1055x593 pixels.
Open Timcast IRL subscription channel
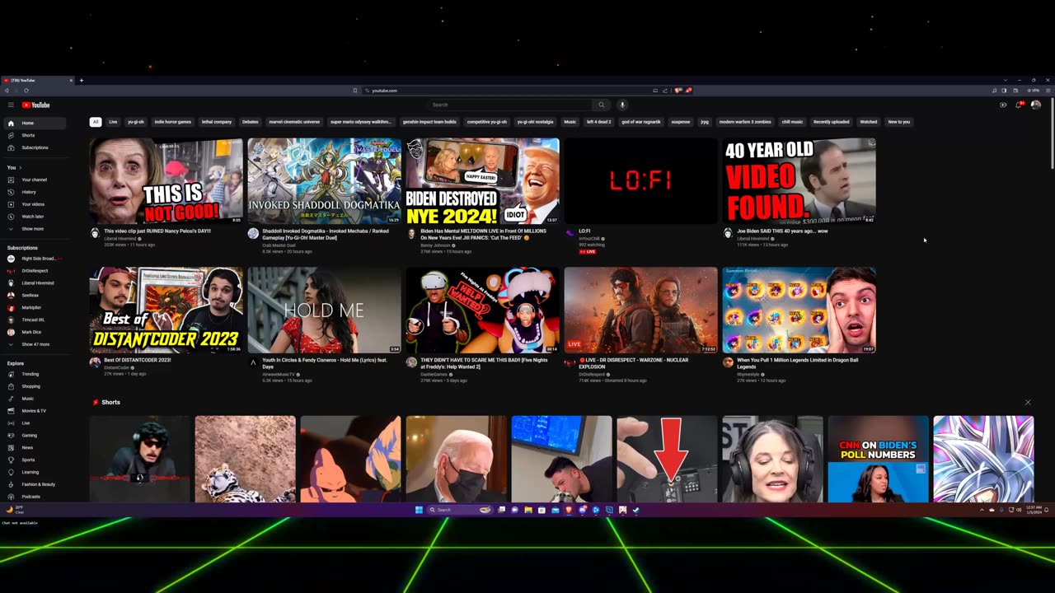coord(35,320)
